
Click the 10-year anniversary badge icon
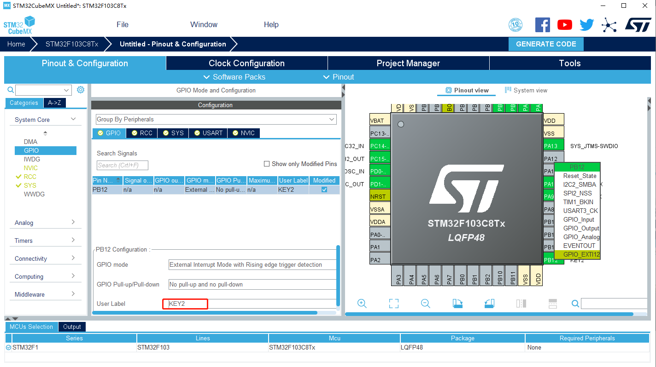point(515,25)
